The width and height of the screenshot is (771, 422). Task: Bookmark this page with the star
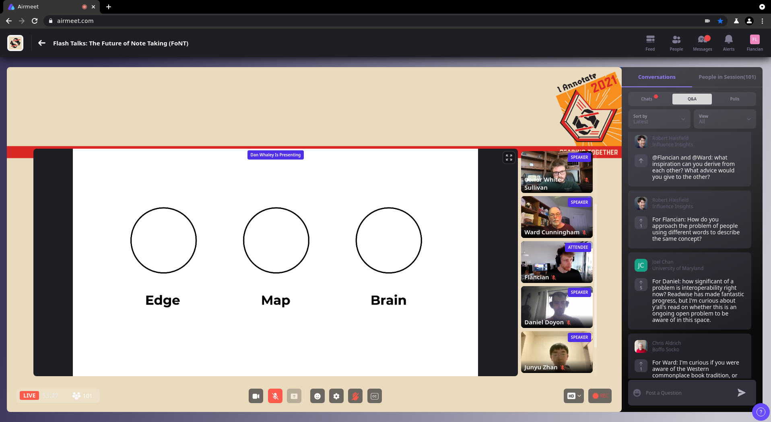(720, 21)
